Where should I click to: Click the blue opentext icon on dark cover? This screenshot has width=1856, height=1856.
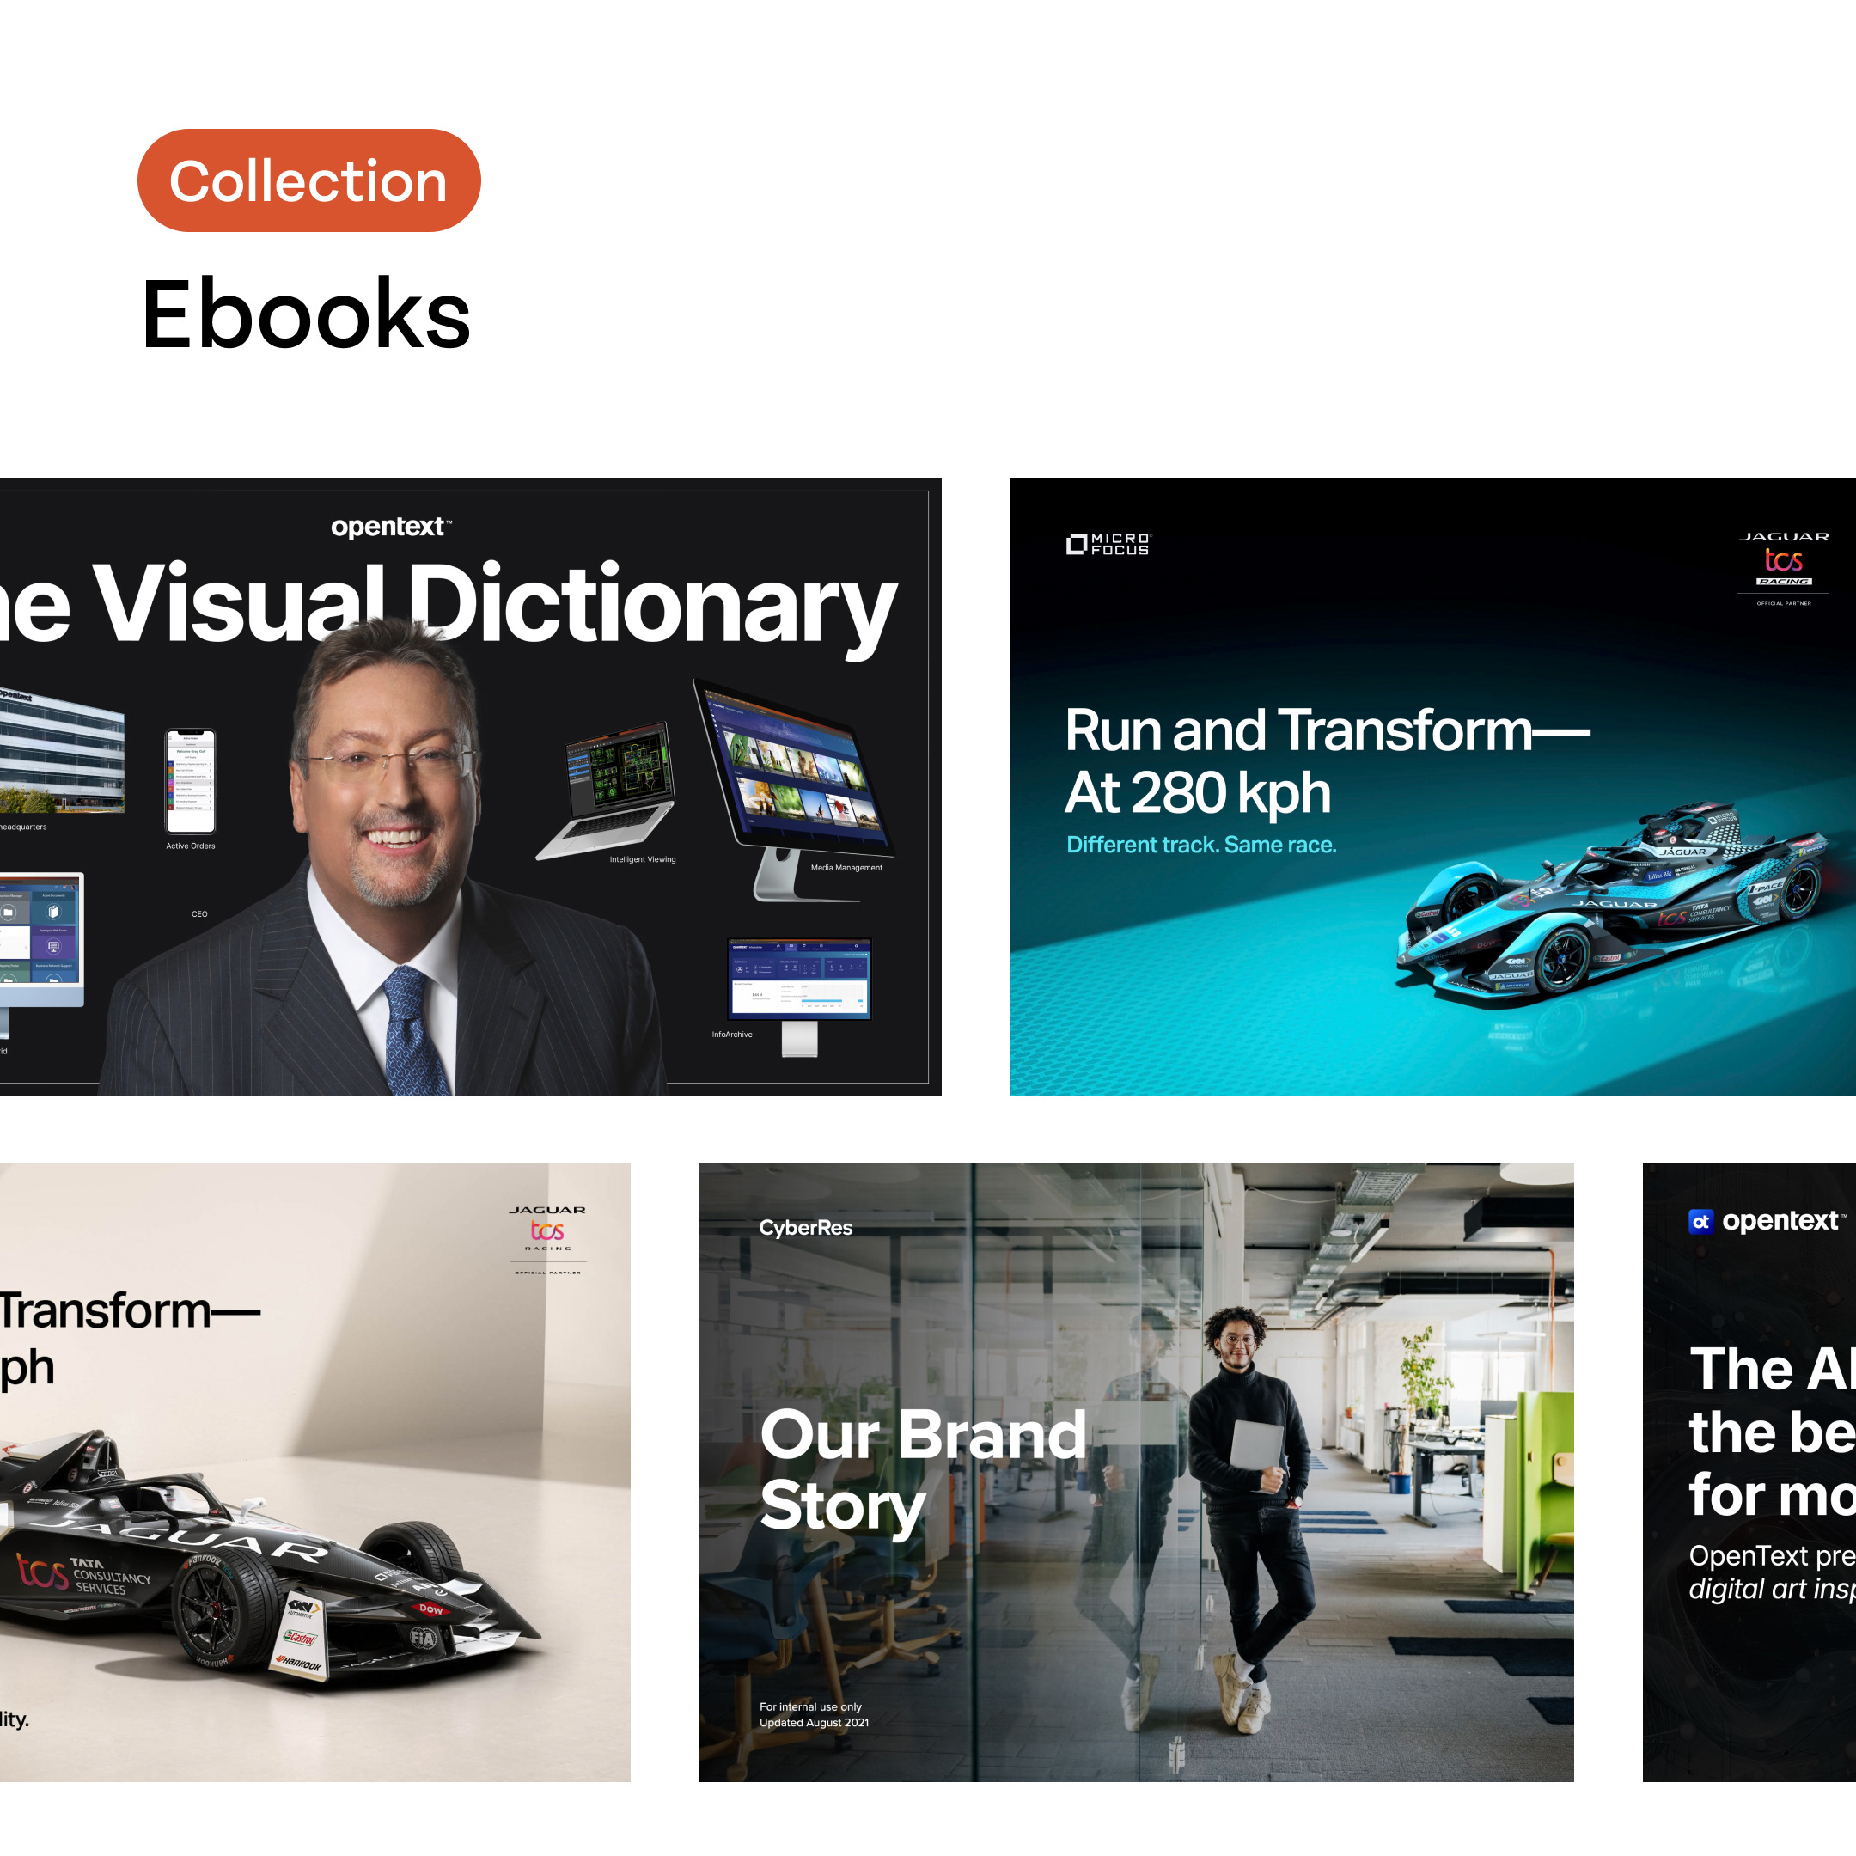pyautogui.click(x=1700, y=1221)
